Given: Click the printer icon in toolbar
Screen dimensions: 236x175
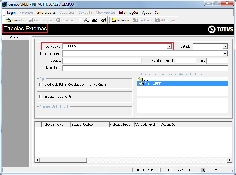Looking at the screenshot, I should tap(95, 20).
